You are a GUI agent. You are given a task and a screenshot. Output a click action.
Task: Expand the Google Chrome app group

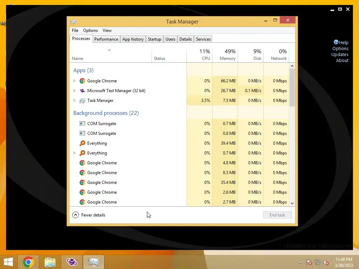pyautogui.click(x=74, y=81)
